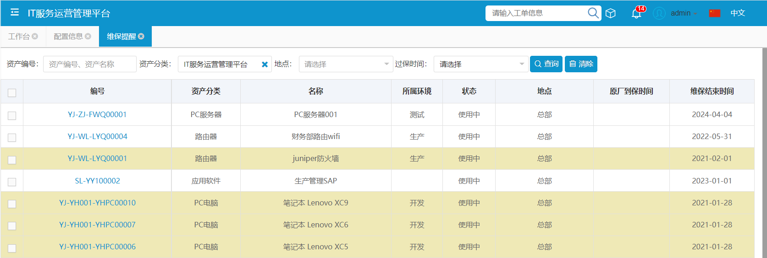Tick the checkbox for YJ-ZJ-FWQ00001 row
This screenshot has height=258, width=767.
pyautogui.click(x=12, y=116)
